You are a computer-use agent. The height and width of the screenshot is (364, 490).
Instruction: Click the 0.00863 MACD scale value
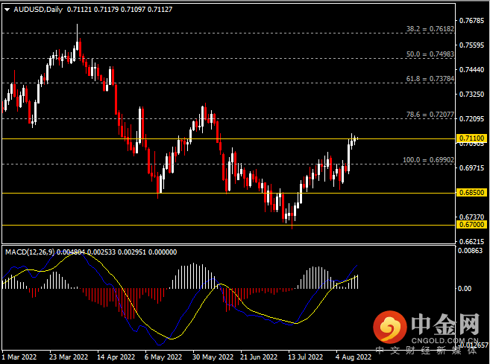[471, 251]
